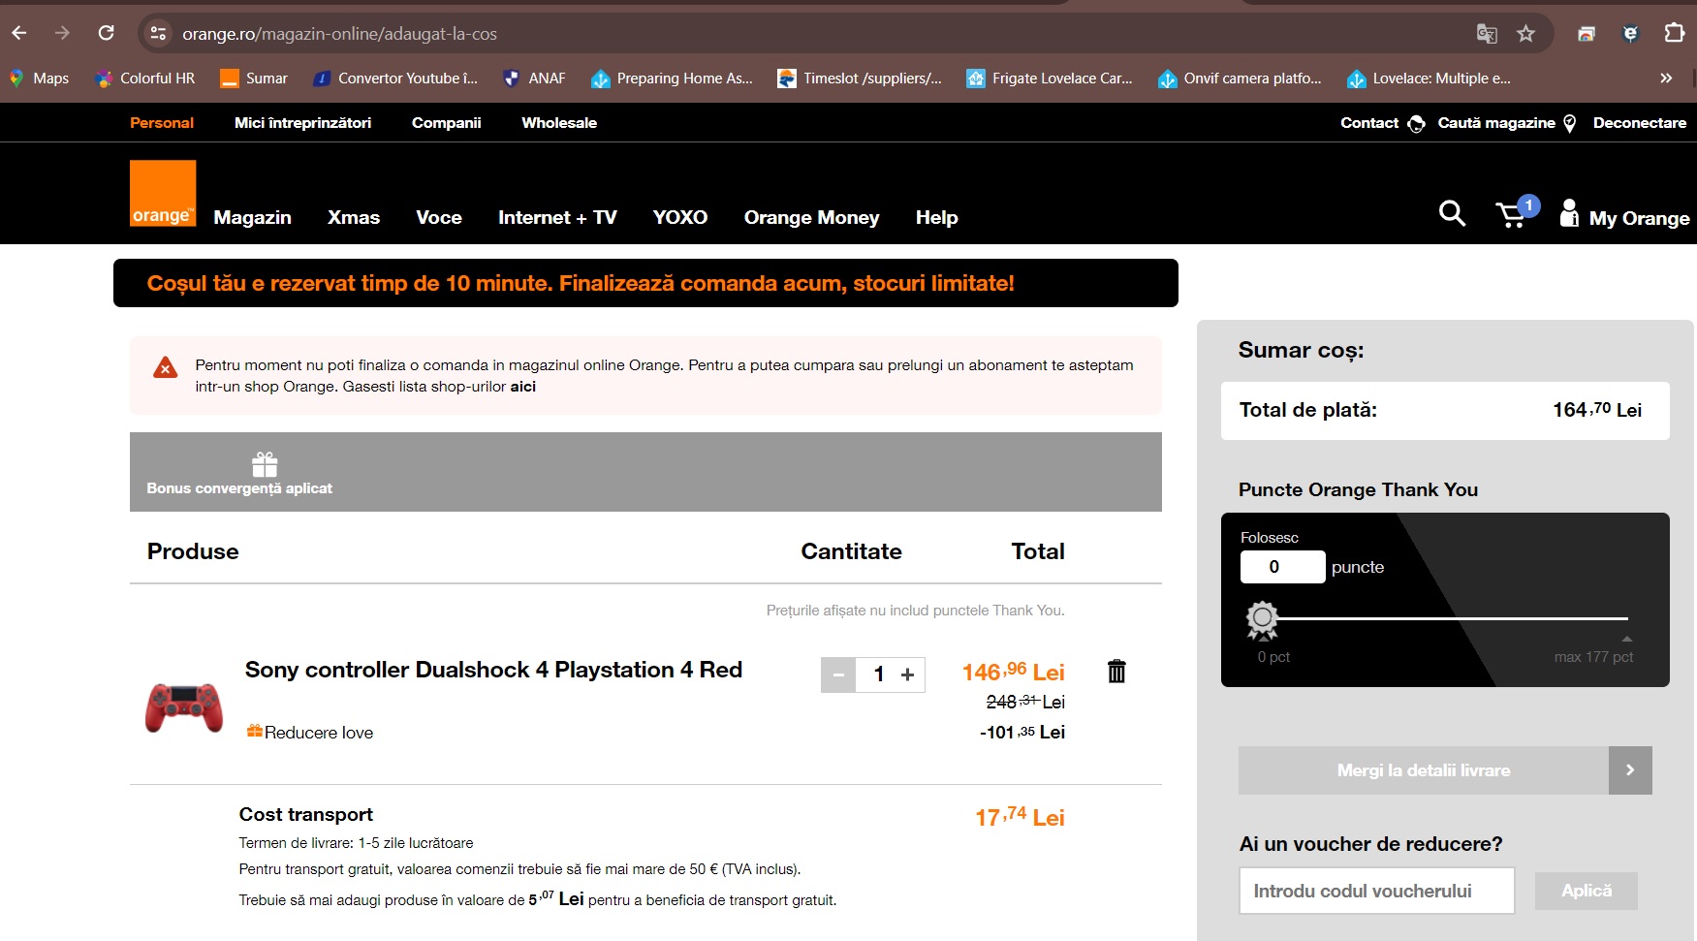The width and height of the screenshot is (1697, 941).
Task: Open the browser extensions puzzle icon
Action: click(1674, 34)
